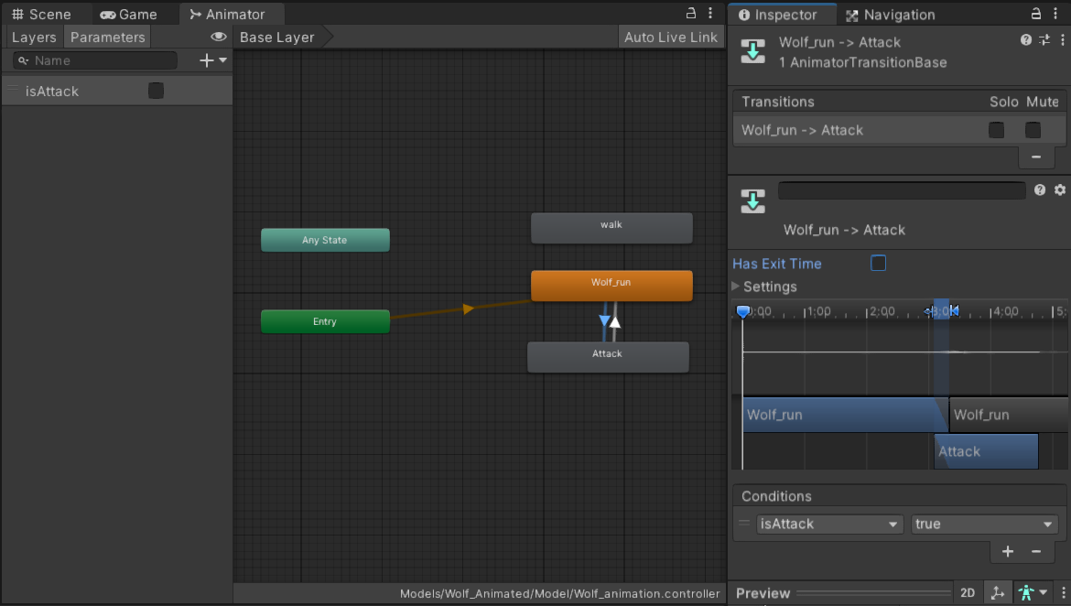Screen dimensions: 1071x606
Task: Click the Base Layer breadcrumb
Action: (x=277, y=37)
